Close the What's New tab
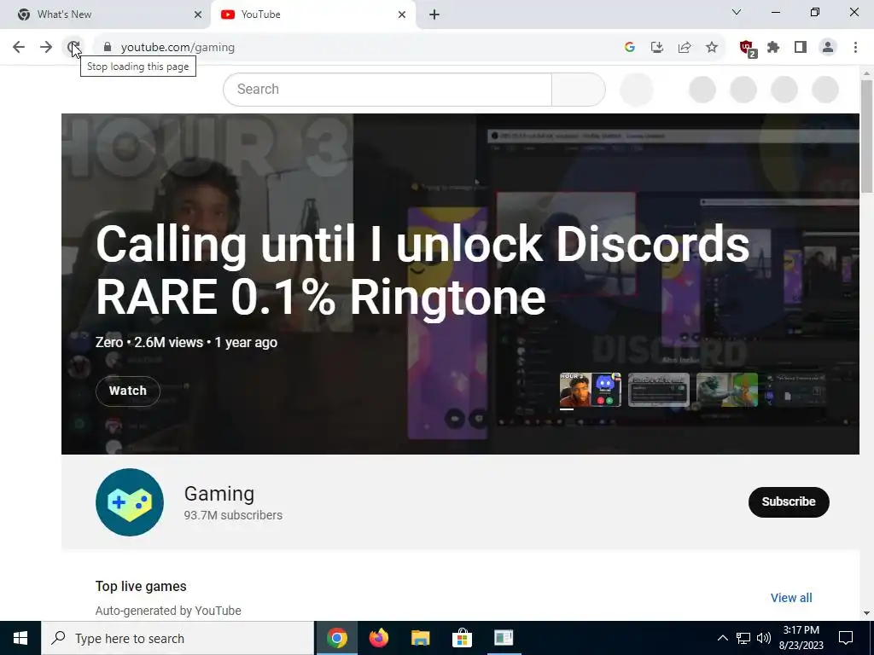The height and width of the screenshot is (655, 874). point(198,14)
